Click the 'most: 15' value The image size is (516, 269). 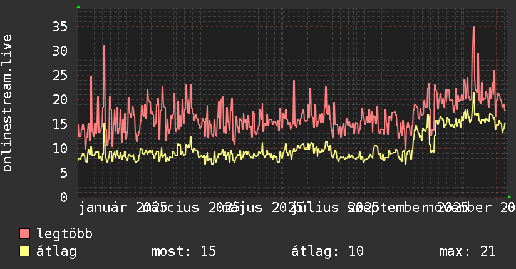pos(183,251)
